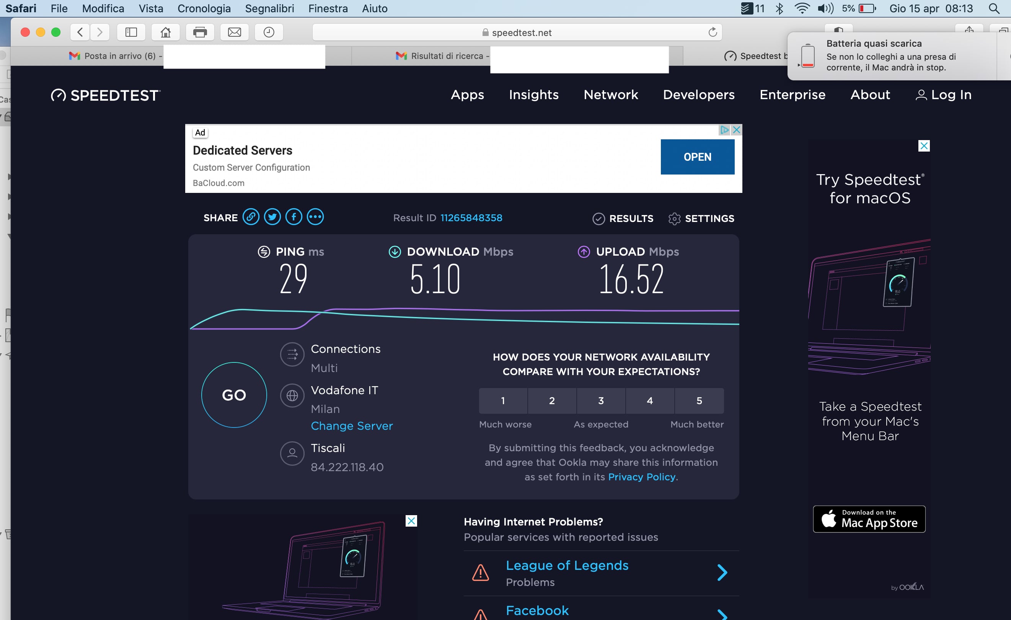The width and height of the screenshot is (1011, 620).
Task: Open the date and time clock
Action: [931, 8]
